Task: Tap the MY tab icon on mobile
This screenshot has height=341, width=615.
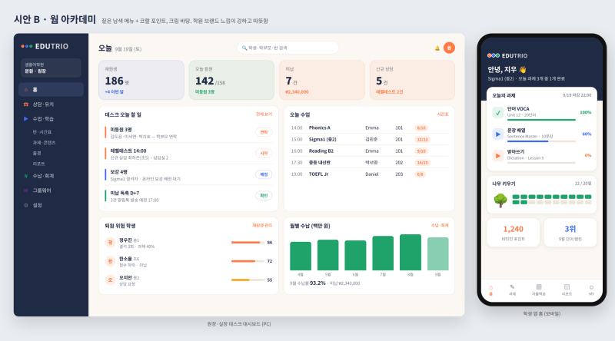Action: [591, 287]
